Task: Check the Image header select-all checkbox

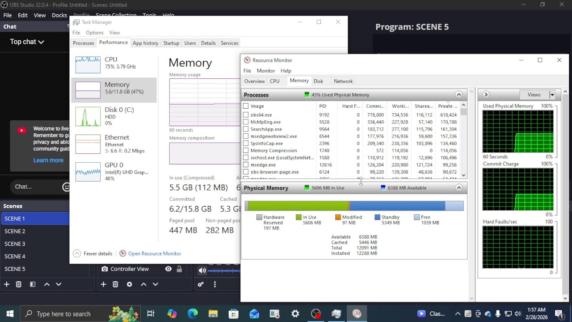Action: pos(246,106)
